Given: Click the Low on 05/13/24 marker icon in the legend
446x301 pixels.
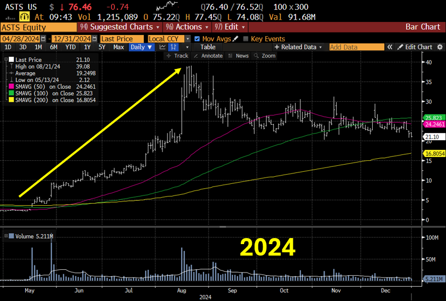Looking at the screenshot, I should tap(11, 80).
